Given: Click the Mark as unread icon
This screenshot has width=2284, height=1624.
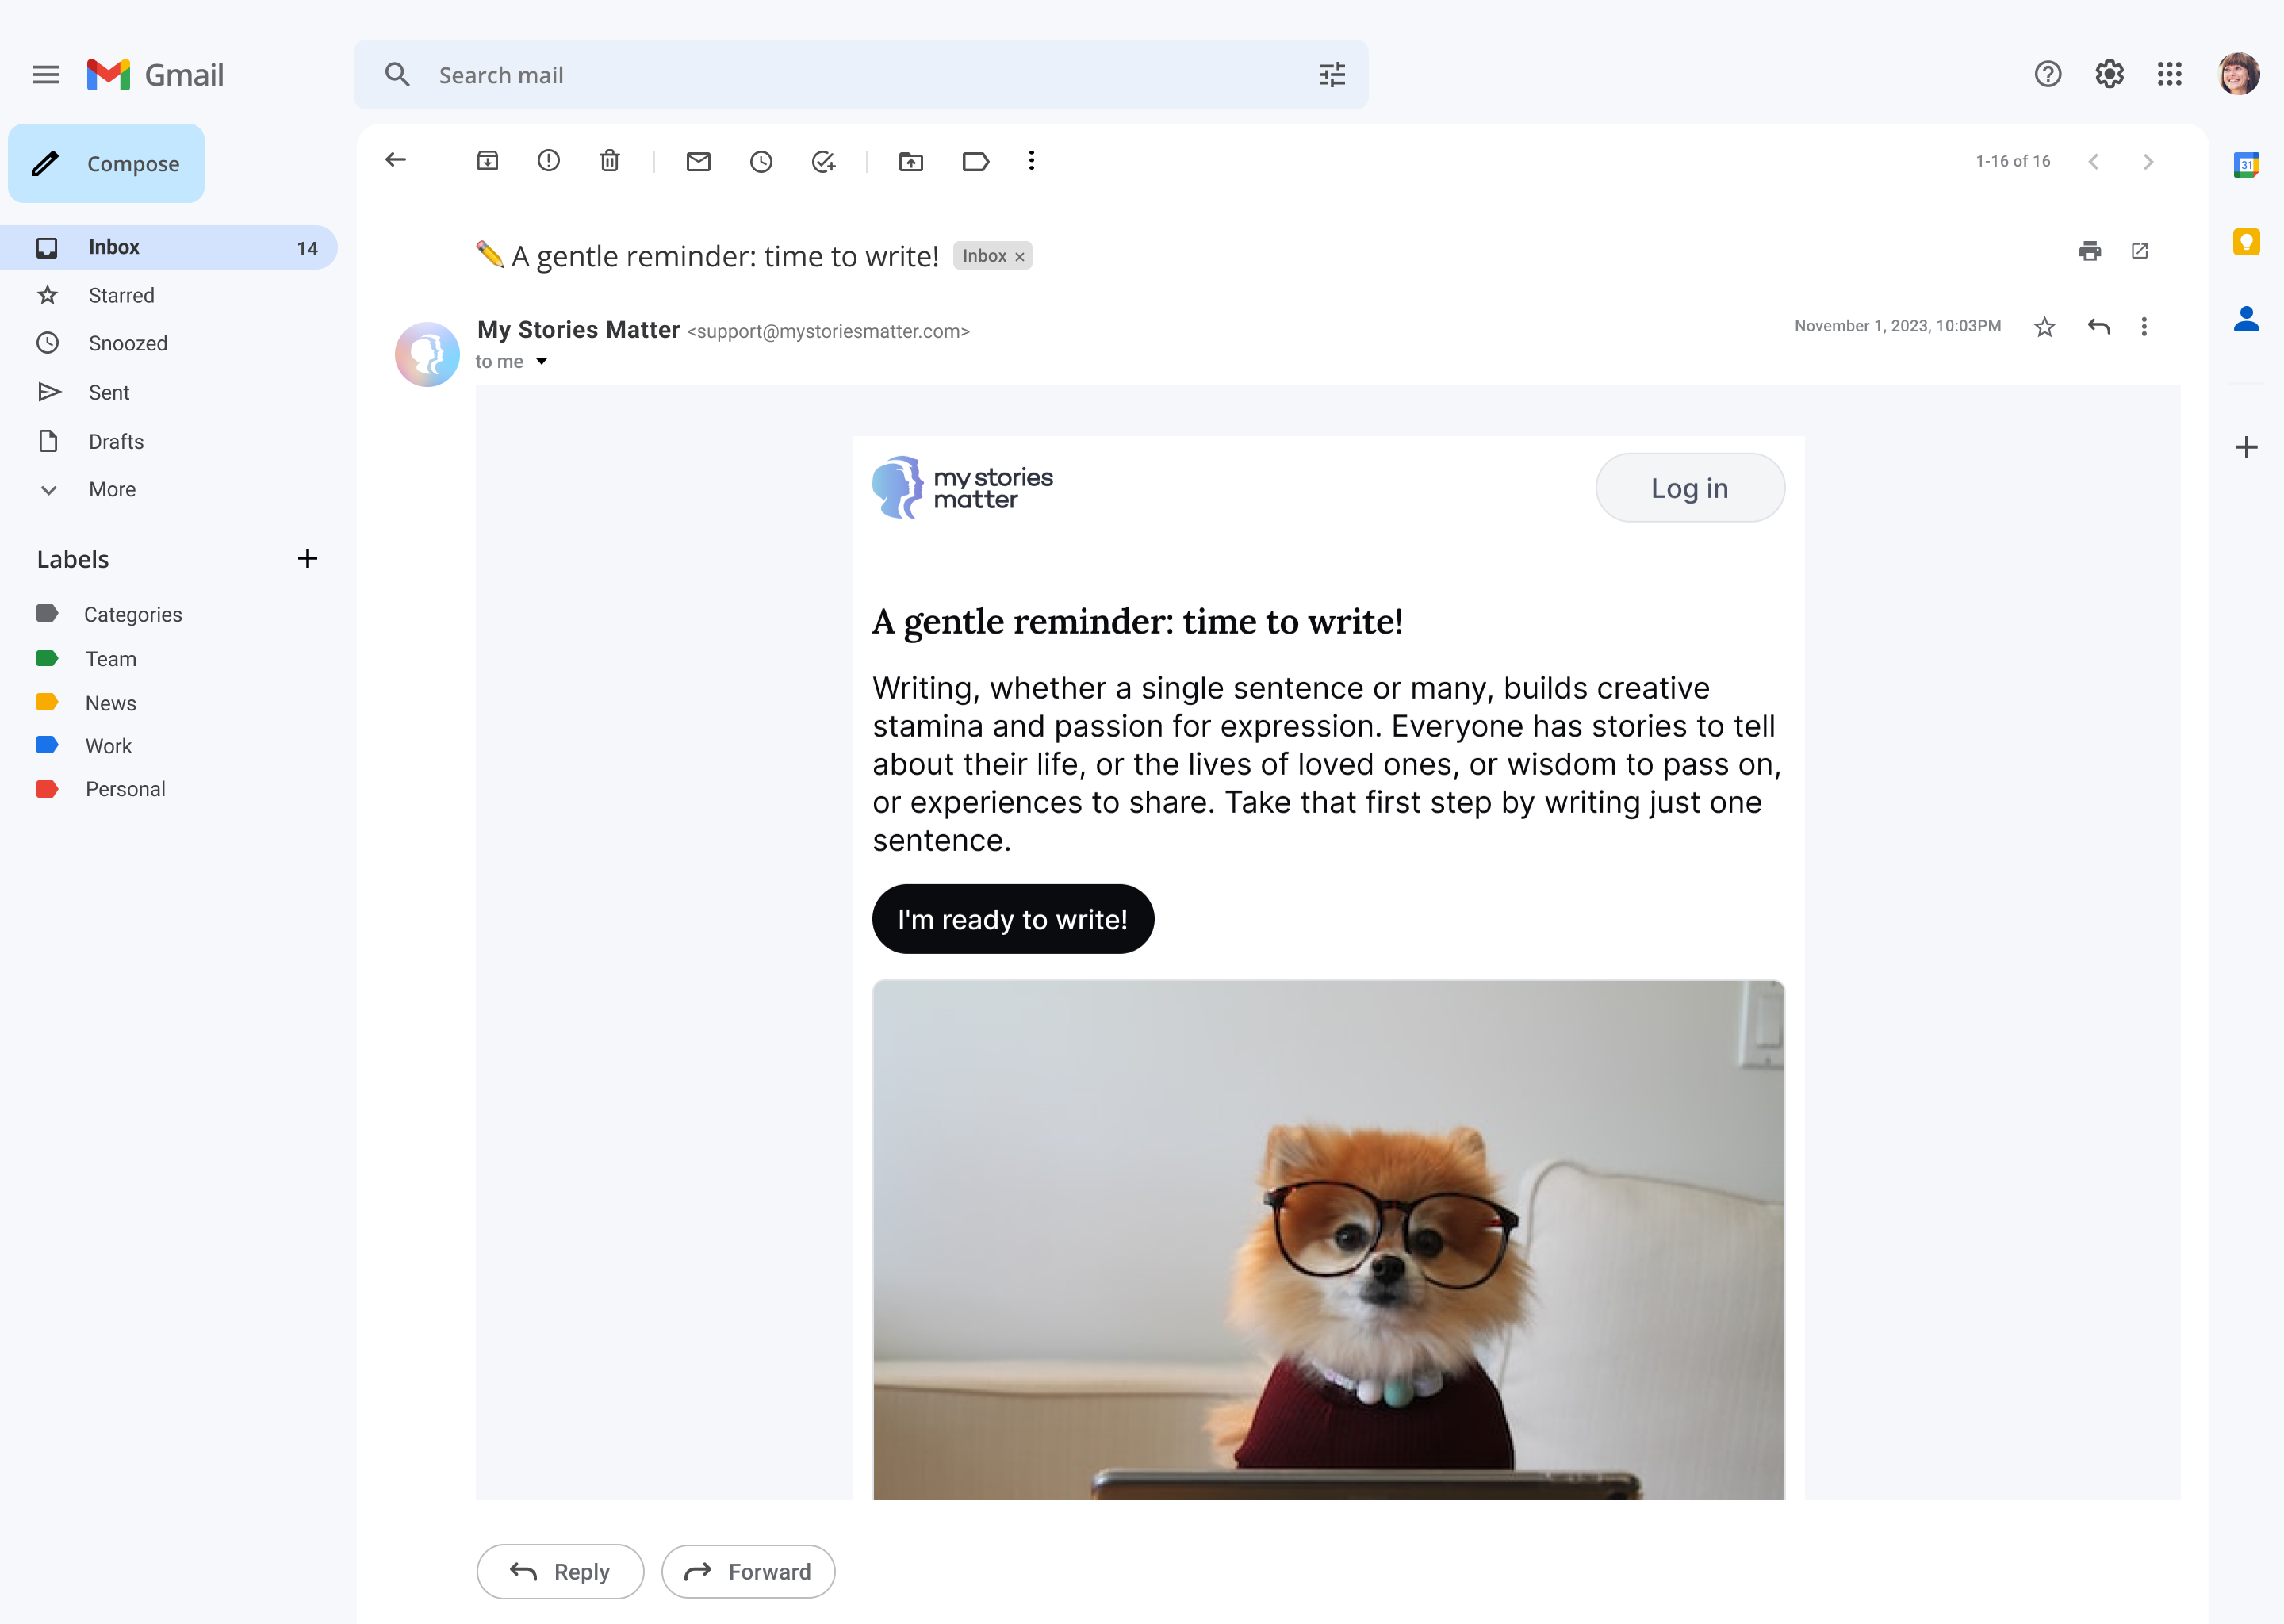Looking at the screenshot, I should (x=699, y=162).
